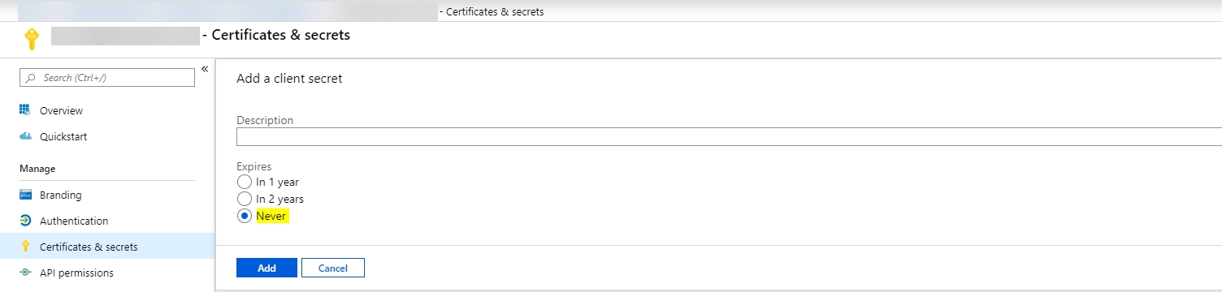This screenshot has height=292, width=1222.
Task: Click the Cancel button
Action: tap(333, 268)
